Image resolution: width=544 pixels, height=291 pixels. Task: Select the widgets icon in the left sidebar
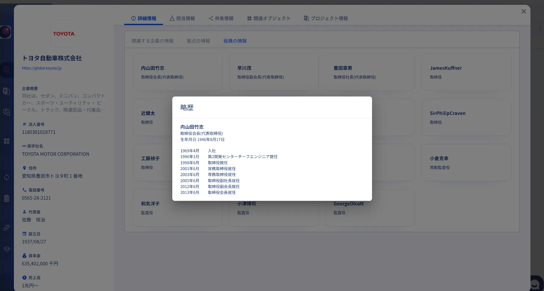coord(6,141)
